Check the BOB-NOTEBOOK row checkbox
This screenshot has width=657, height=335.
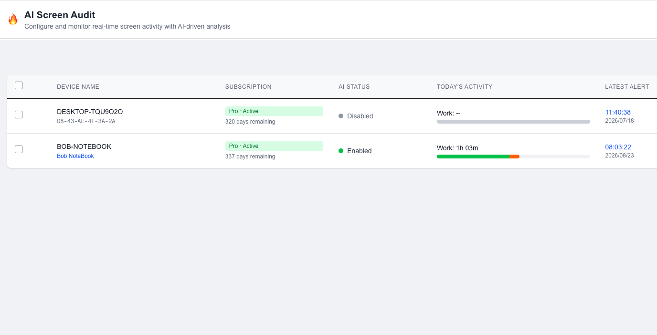click(19, 149)
